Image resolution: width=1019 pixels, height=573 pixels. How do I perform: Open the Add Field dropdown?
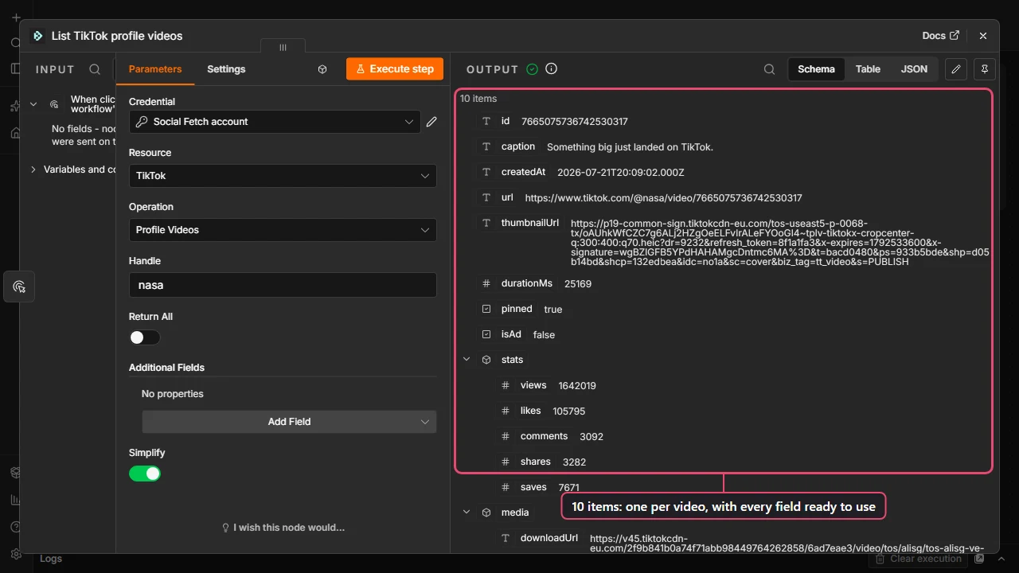[289, 422]
